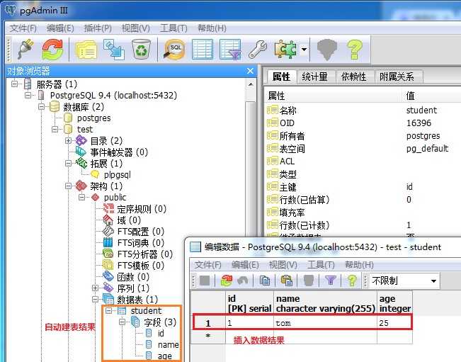
Task: View data in the selected table grid
Action: click(x=203, y=50)
